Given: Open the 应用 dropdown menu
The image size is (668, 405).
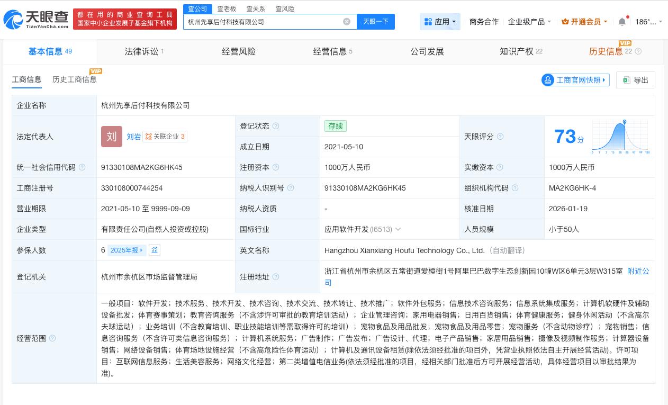Looking at the screenshot, I should (x=440, y=22).
